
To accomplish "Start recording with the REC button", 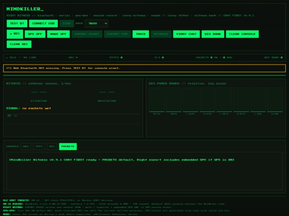I will 15,34.
